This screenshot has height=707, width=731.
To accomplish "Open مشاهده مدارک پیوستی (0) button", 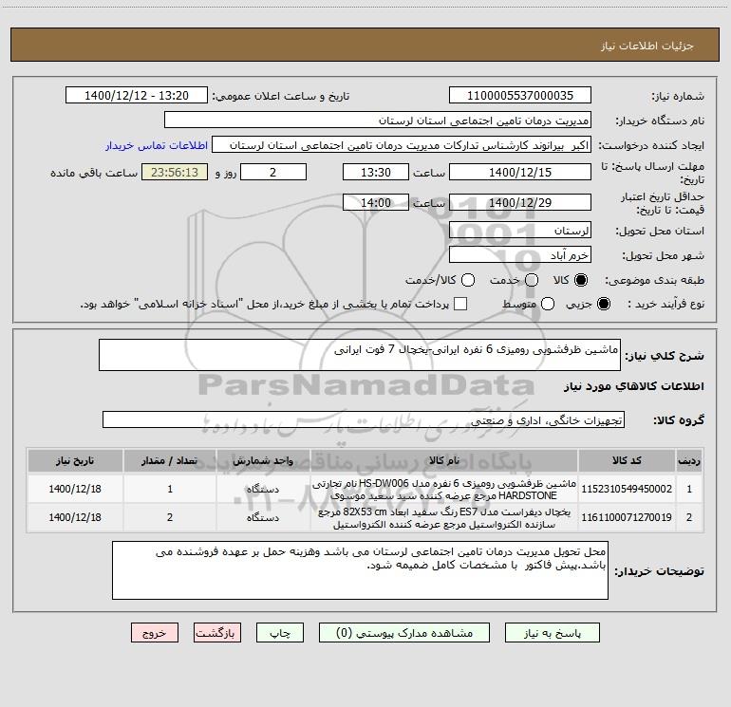I will click(404, 633).
